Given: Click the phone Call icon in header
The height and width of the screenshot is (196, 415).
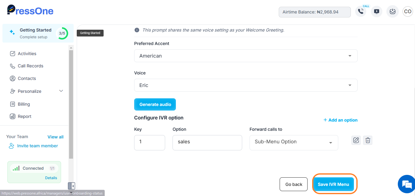Looking at the screenshot, I should click(361, 12).
